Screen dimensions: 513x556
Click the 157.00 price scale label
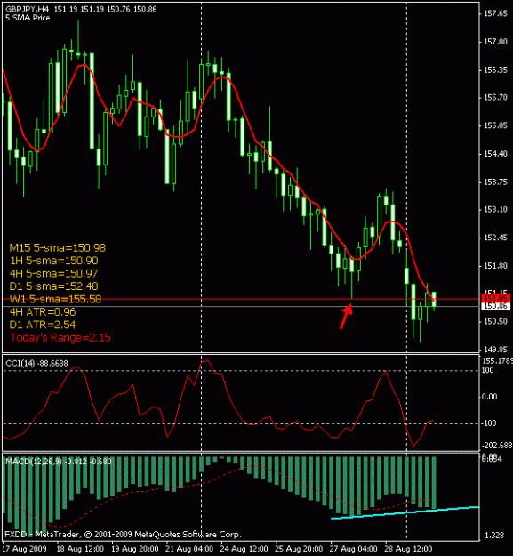495,42
